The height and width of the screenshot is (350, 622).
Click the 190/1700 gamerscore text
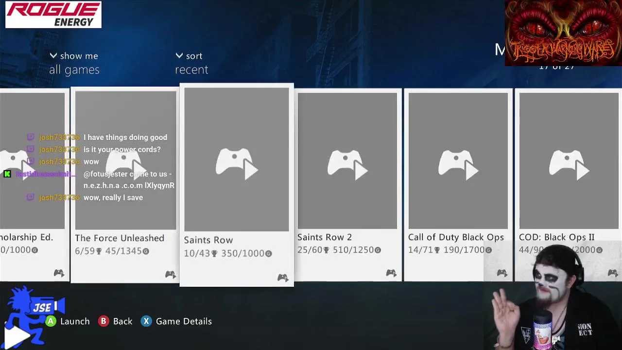coord(468,250)
